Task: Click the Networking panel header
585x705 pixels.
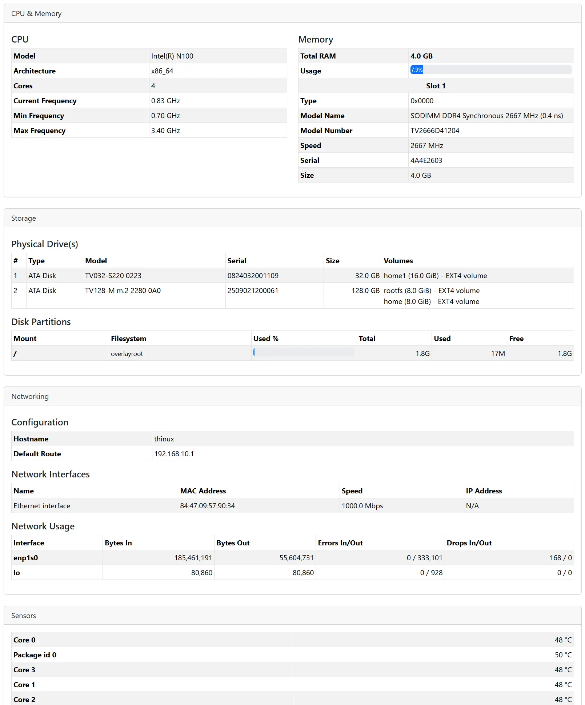Action: click(x=30, y=396)
